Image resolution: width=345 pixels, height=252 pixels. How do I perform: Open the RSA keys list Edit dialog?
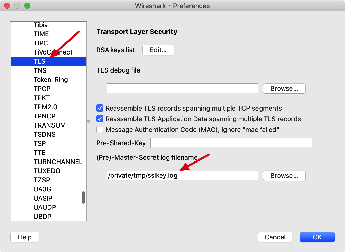[158, 50]
